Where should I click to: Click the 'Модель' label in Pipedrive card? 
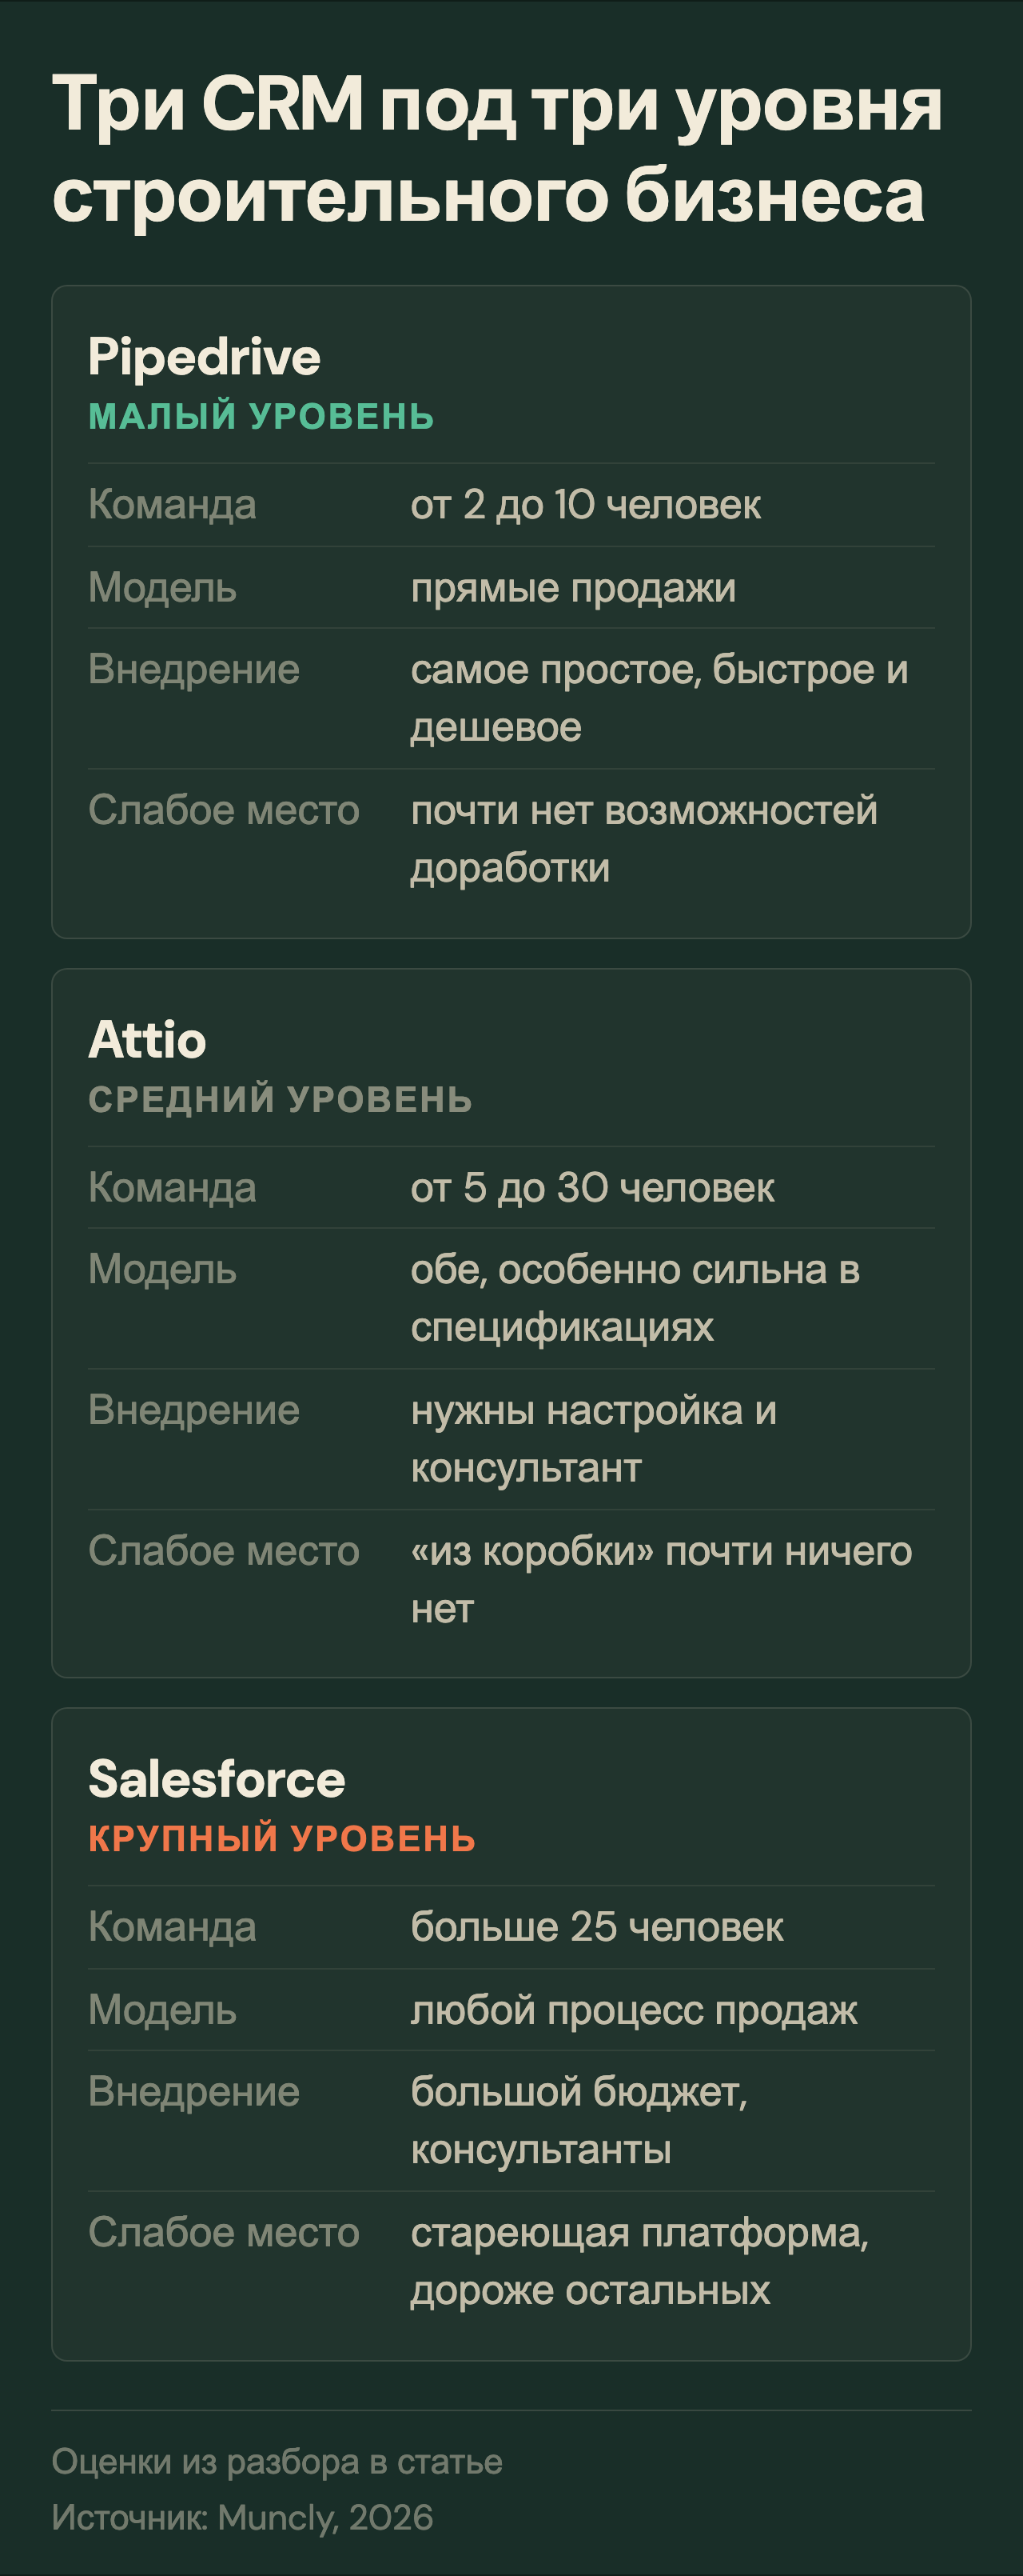161,588
